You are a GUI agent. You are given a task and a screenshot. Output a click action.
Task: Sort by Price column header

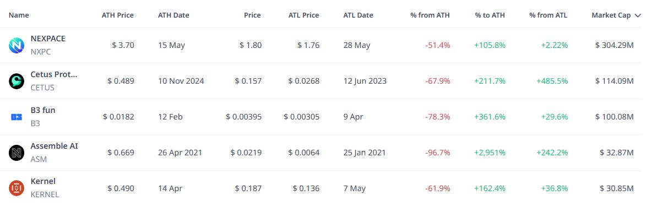(252, 15)
